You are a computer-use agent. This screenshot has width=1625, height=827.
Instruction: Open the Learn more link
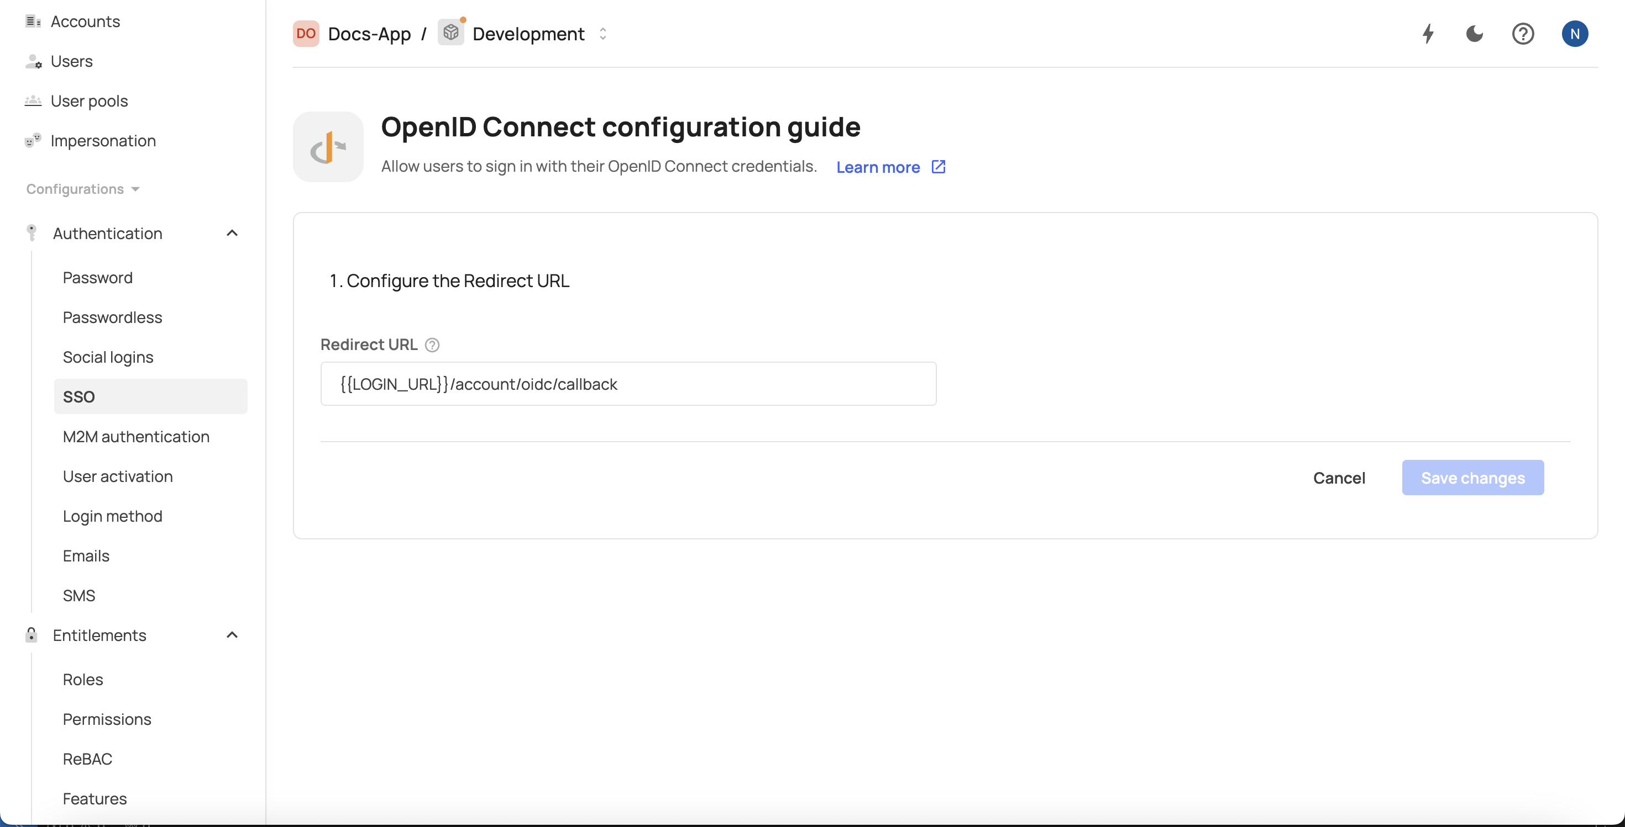pos(878,167)
